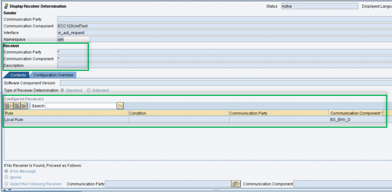Click the Software Component Version field

[x=226, y=83]
